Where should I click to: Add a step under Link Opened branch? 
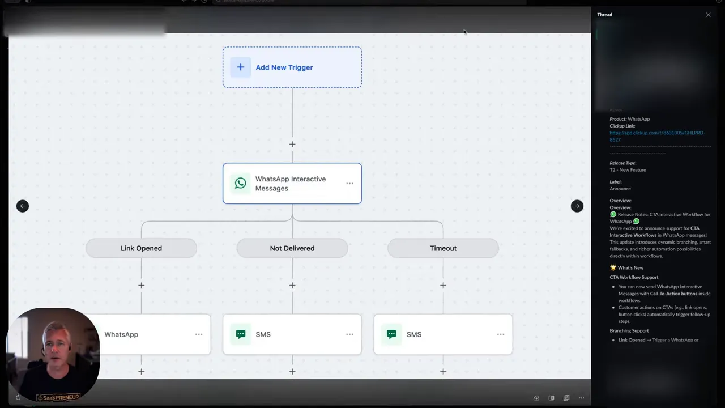(x=141, y=286)
